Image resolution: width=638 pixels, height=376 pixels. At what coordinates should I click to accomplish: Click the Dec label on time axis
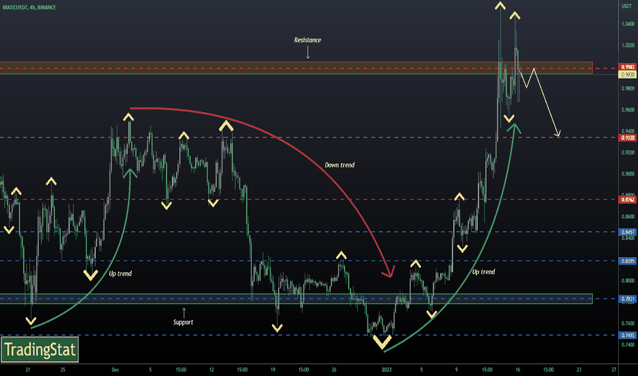pos(115,370)
